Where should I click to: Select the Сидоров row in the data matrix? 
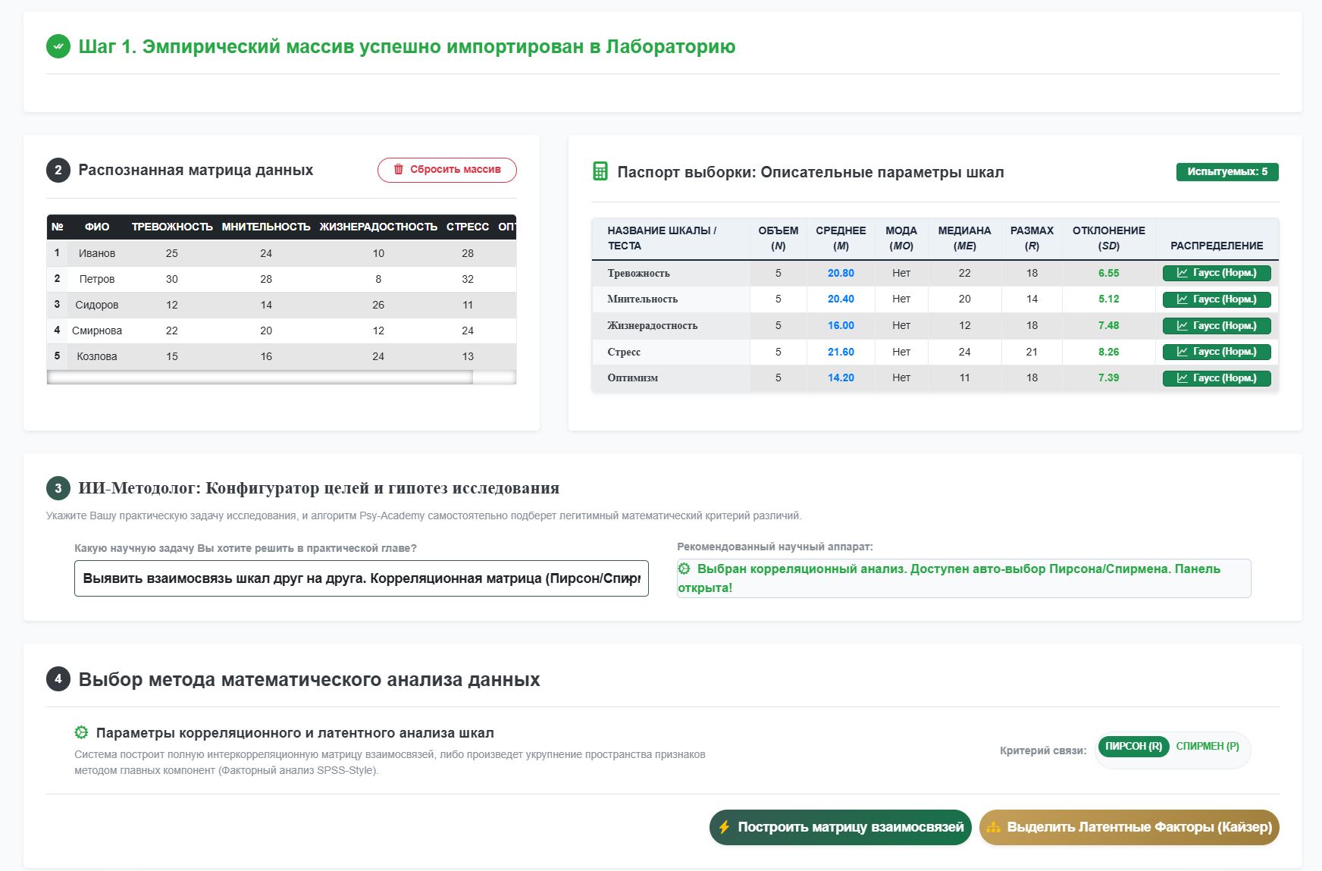pos(281,305)
